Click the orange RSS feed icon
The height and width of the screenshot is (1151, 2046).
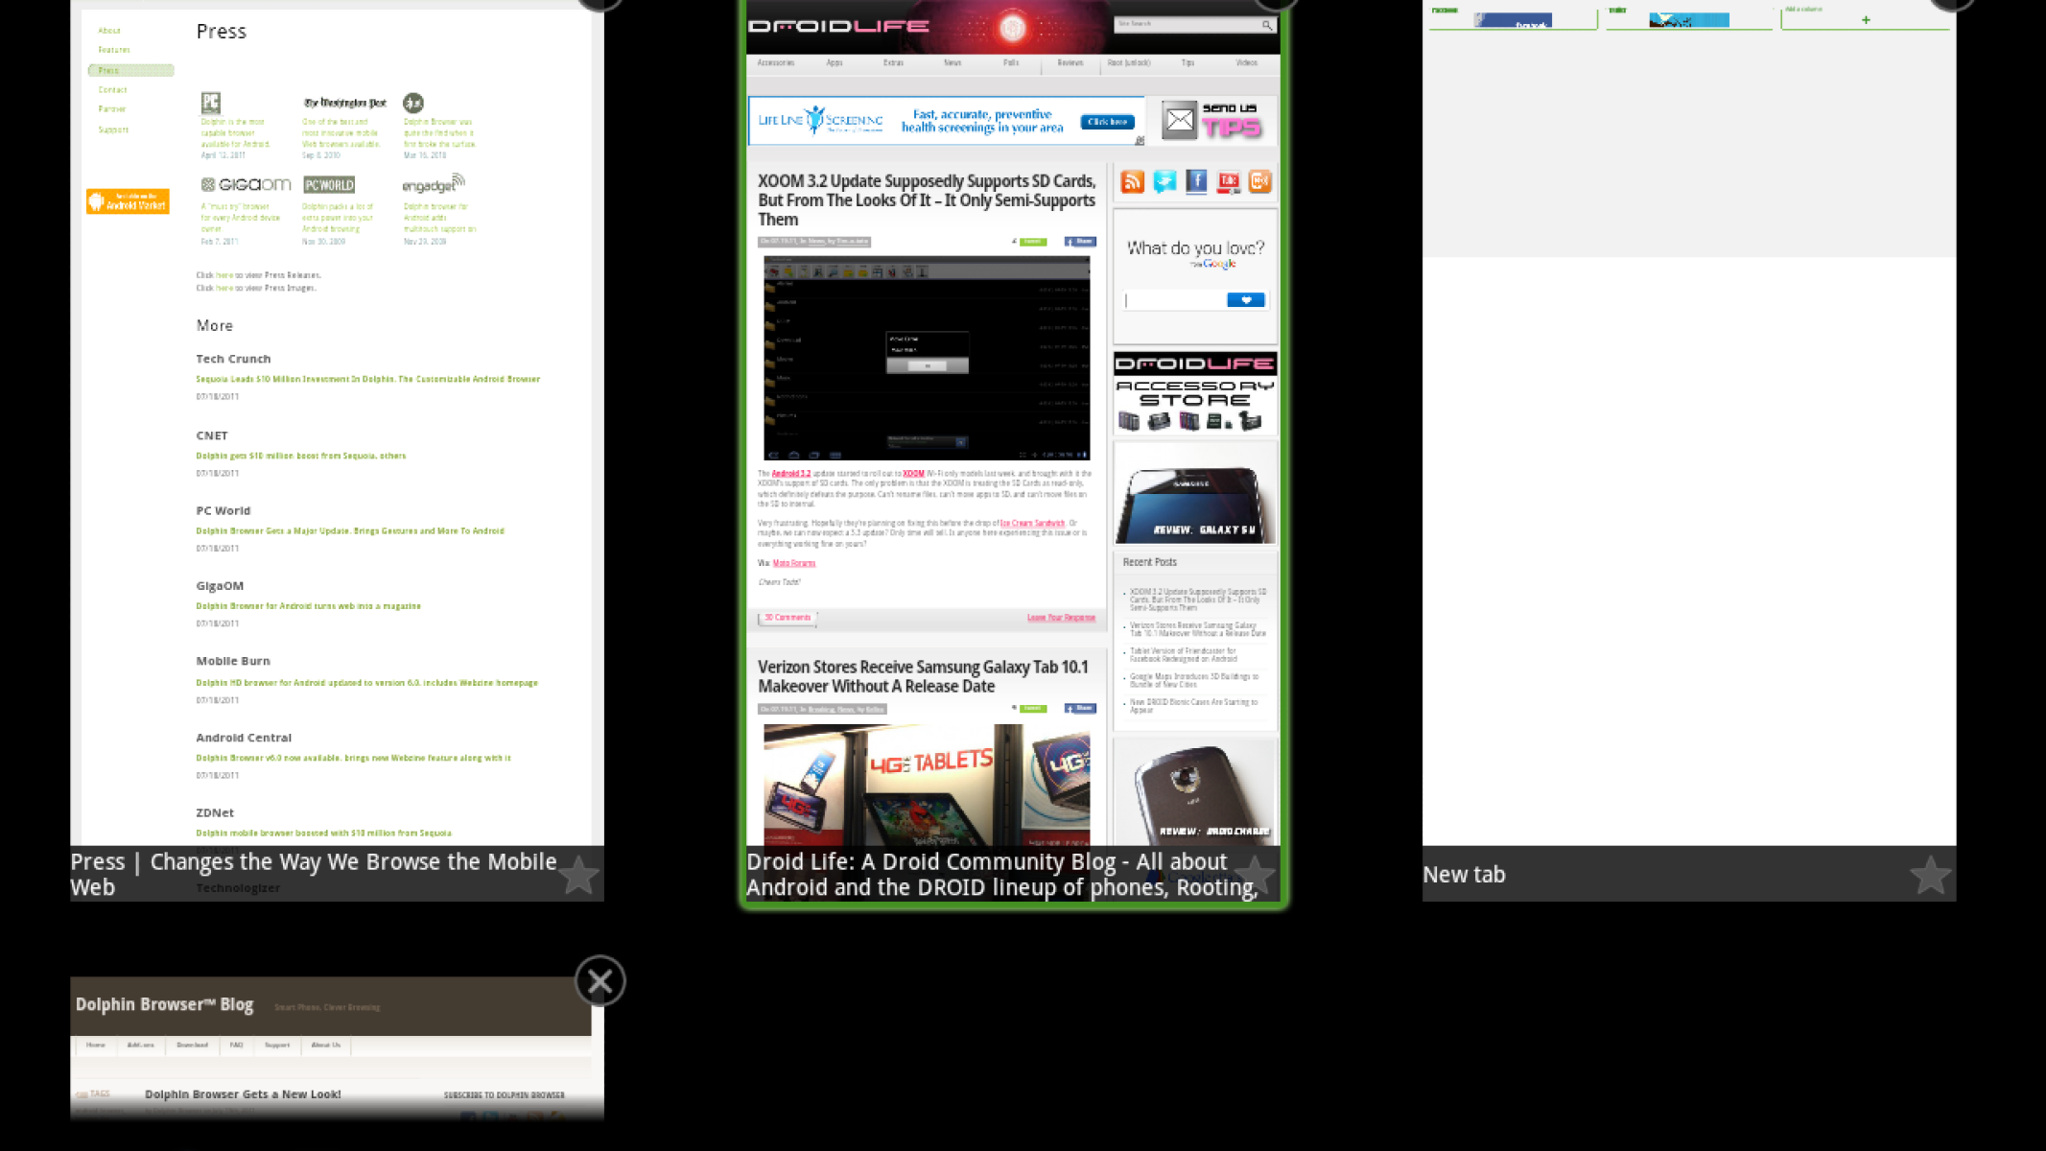click(x=1132, y=181)
